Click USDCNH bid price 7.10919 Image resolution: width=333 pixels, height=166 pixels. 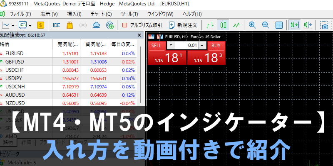70,87
